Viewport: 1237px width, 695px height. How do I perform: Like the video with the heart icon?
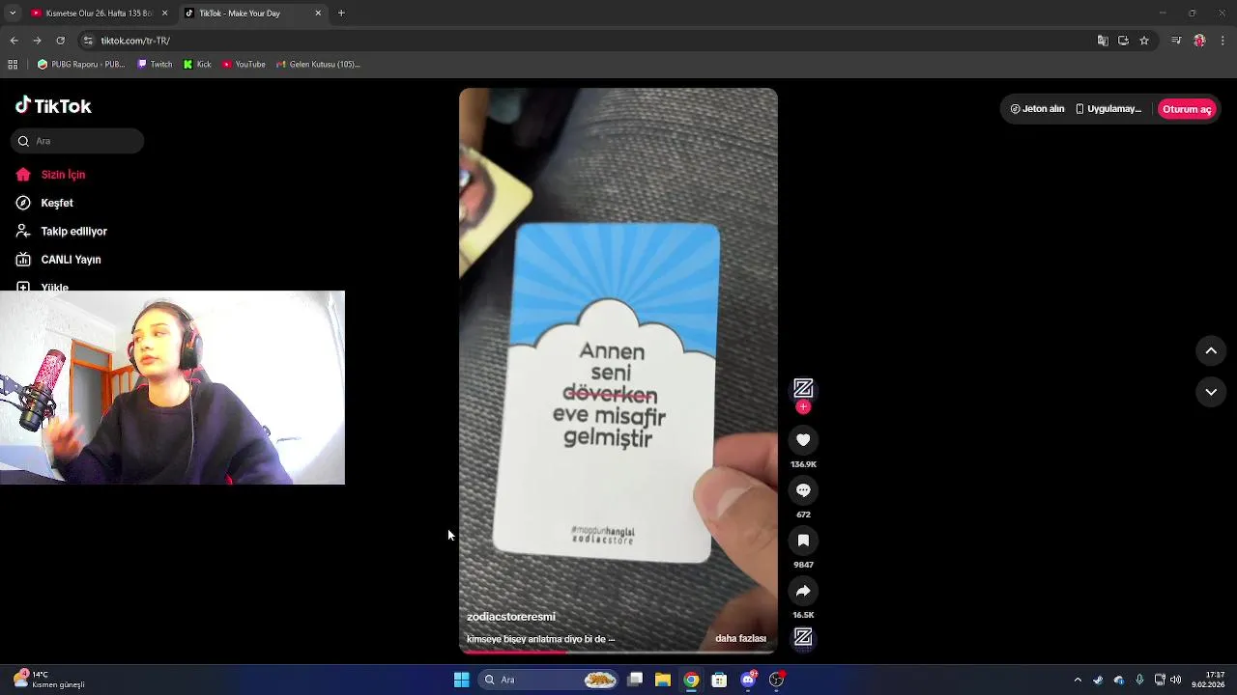(x=803, y=440)
